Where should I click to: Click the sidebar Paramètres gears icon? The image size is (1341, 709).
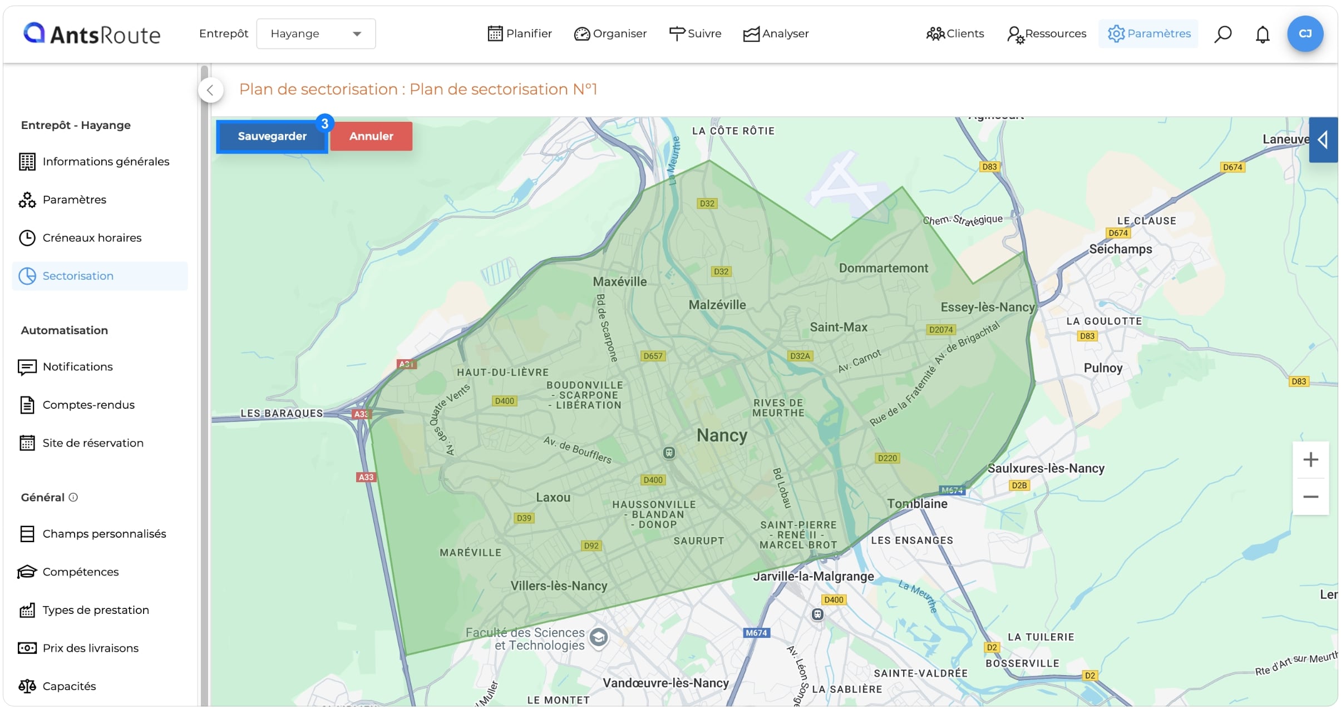[x=27, y=200]
